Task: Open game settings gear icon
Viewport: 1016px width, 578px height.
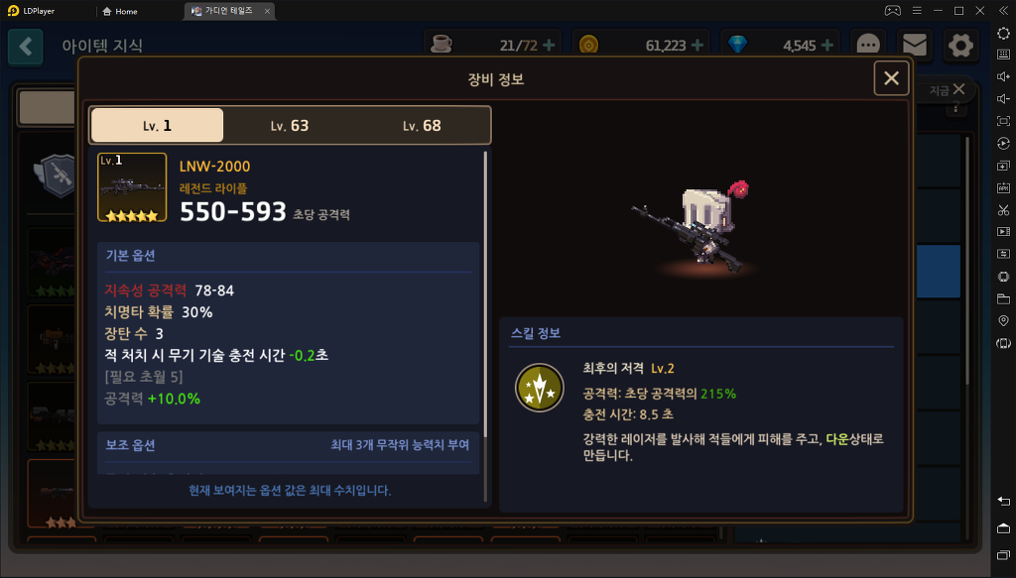Action: [960, 46]
